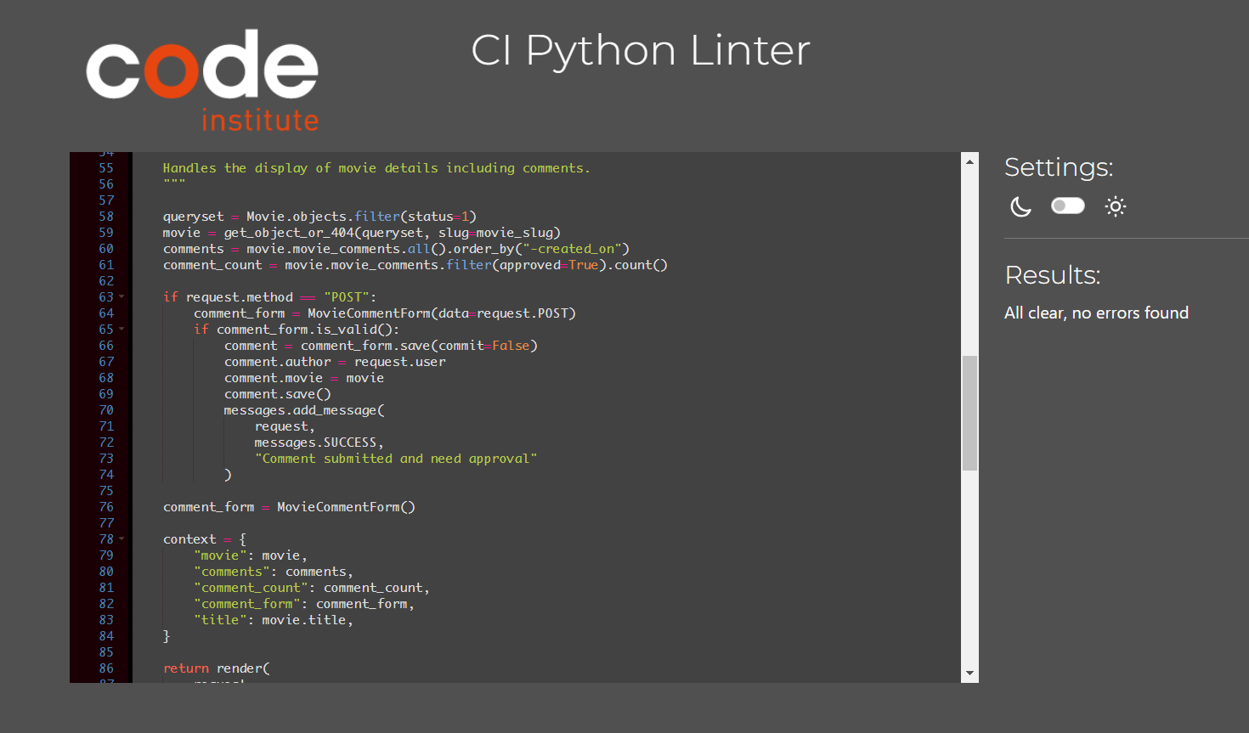
Task: Click the 'comment_count = movie.movie_comments.filter' line
Action: point(415,265)
